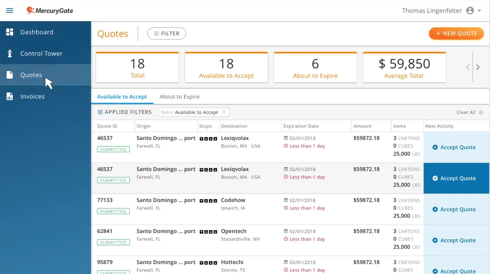Screen dimensions: 490x274
Task: Sort by Destination column header
Action: tap(234, 126)
